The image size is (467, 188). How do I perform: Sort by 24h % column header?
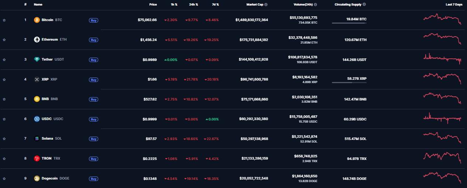click(x=194, y=5)
